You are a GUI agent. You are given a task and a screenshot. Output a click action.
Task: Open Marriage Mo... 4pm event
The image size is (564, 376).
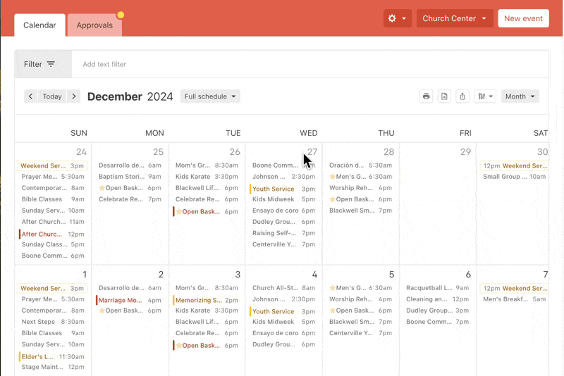pos(130,300)
